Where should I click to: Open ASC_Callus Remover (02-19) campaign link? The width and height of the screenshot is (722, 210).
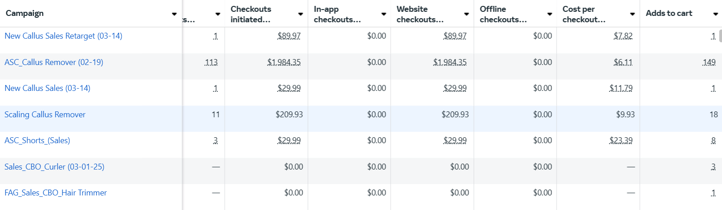coord(54,62)
